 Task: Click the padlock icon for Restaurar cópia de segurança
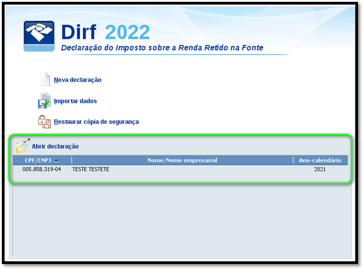pos(44,122)
